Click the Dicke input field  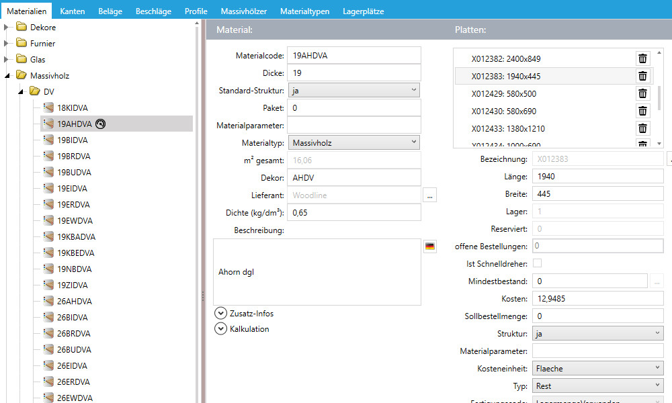pyautogui.click(x=354, y=73)
